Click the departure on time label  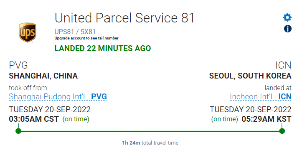point(76,119)
